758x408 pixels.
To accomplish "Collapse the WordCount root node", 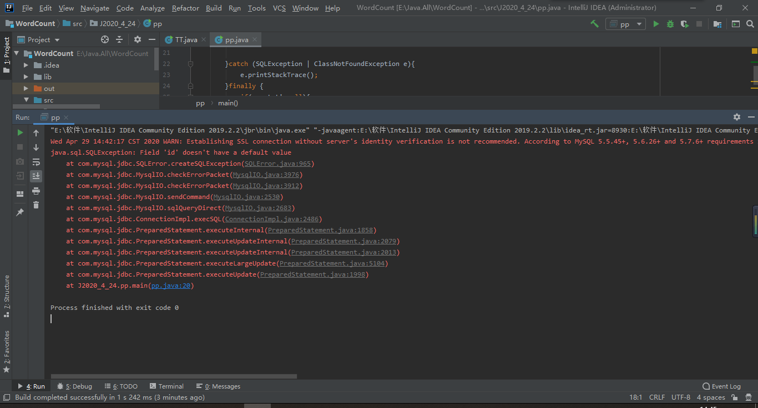I will coord(16,53).
